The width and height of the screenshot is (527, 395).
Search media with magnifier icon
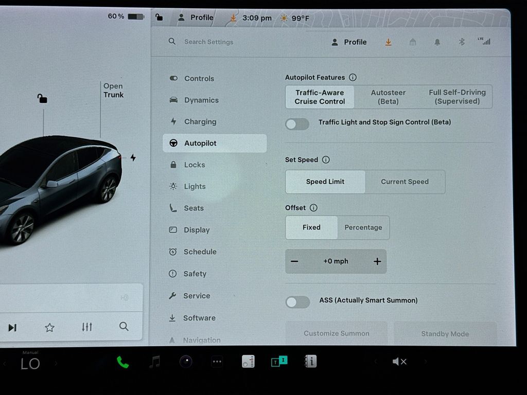click(x=124, y=327)
